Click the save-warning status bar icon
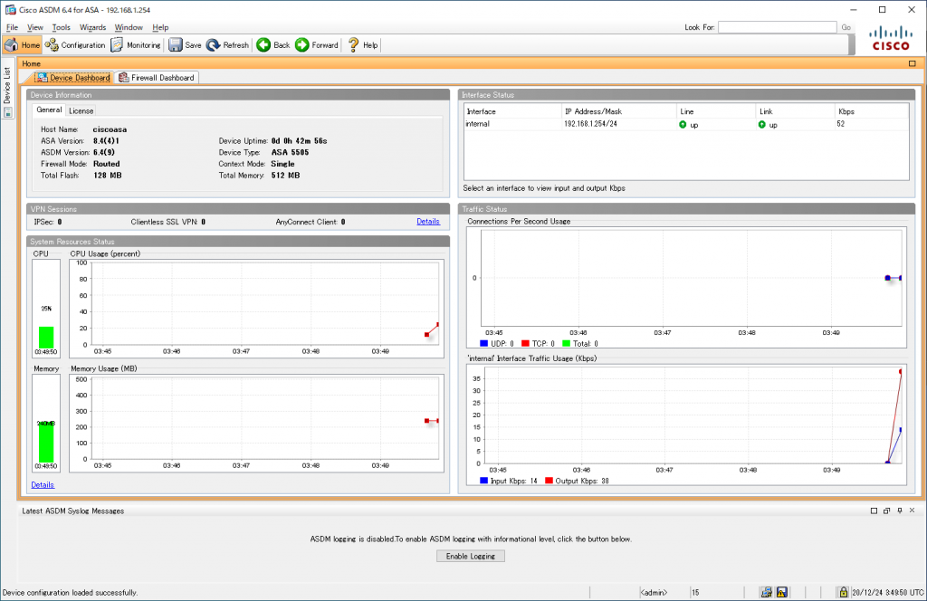 [x=782, y=592]
